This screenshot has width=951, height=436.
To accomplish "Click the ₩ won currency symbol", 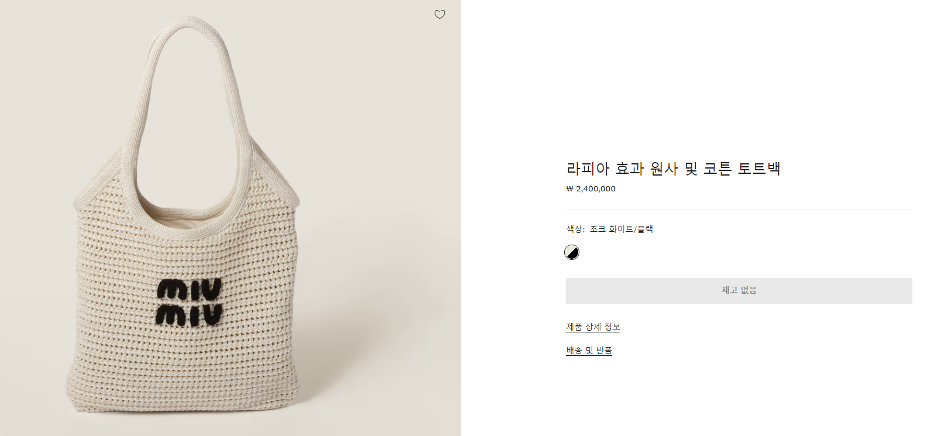I will [x=569, y=189].
